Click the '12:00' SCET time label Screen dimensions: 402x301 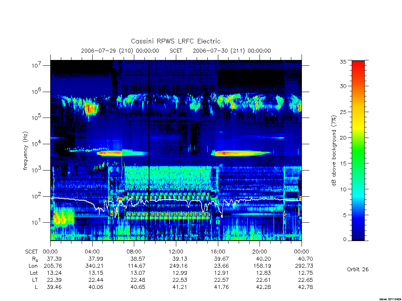(176, 252)
